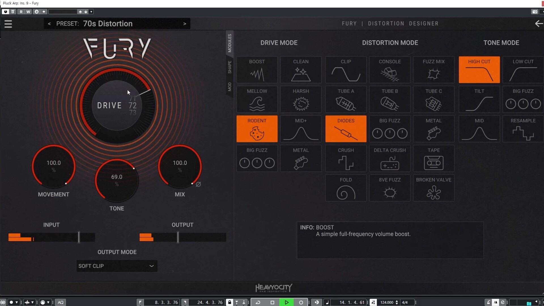Select the CLIP distortion mode

(346, 70)
